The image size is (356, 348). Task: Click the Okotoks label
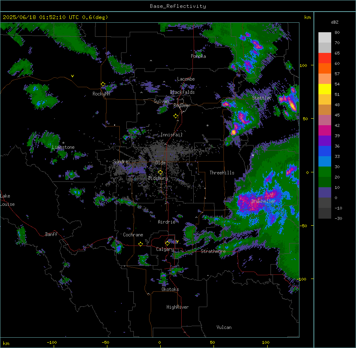(170, 289)
